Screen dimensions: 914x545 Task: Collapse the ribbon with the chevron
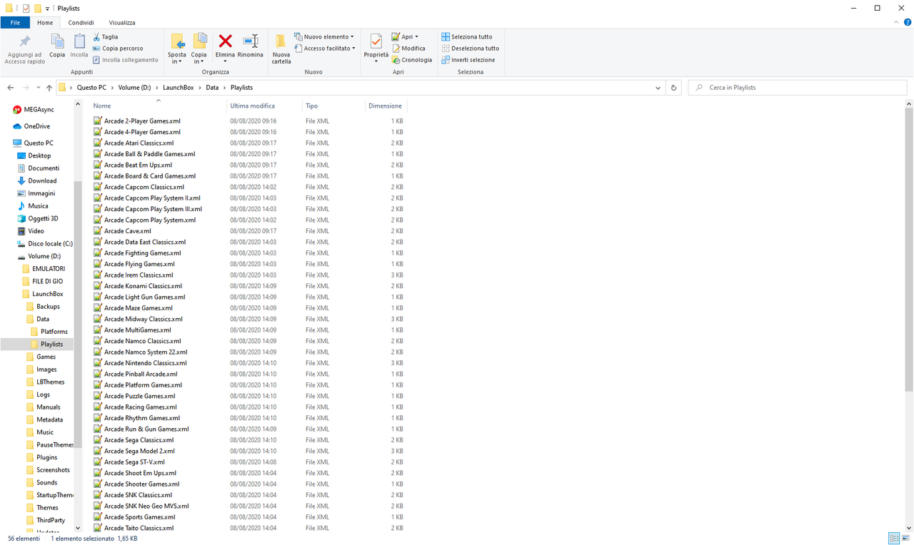(x=896, y=22)
